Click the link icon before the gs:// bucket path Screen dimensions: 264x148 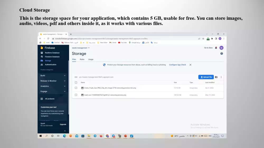(x=76, y=77)
